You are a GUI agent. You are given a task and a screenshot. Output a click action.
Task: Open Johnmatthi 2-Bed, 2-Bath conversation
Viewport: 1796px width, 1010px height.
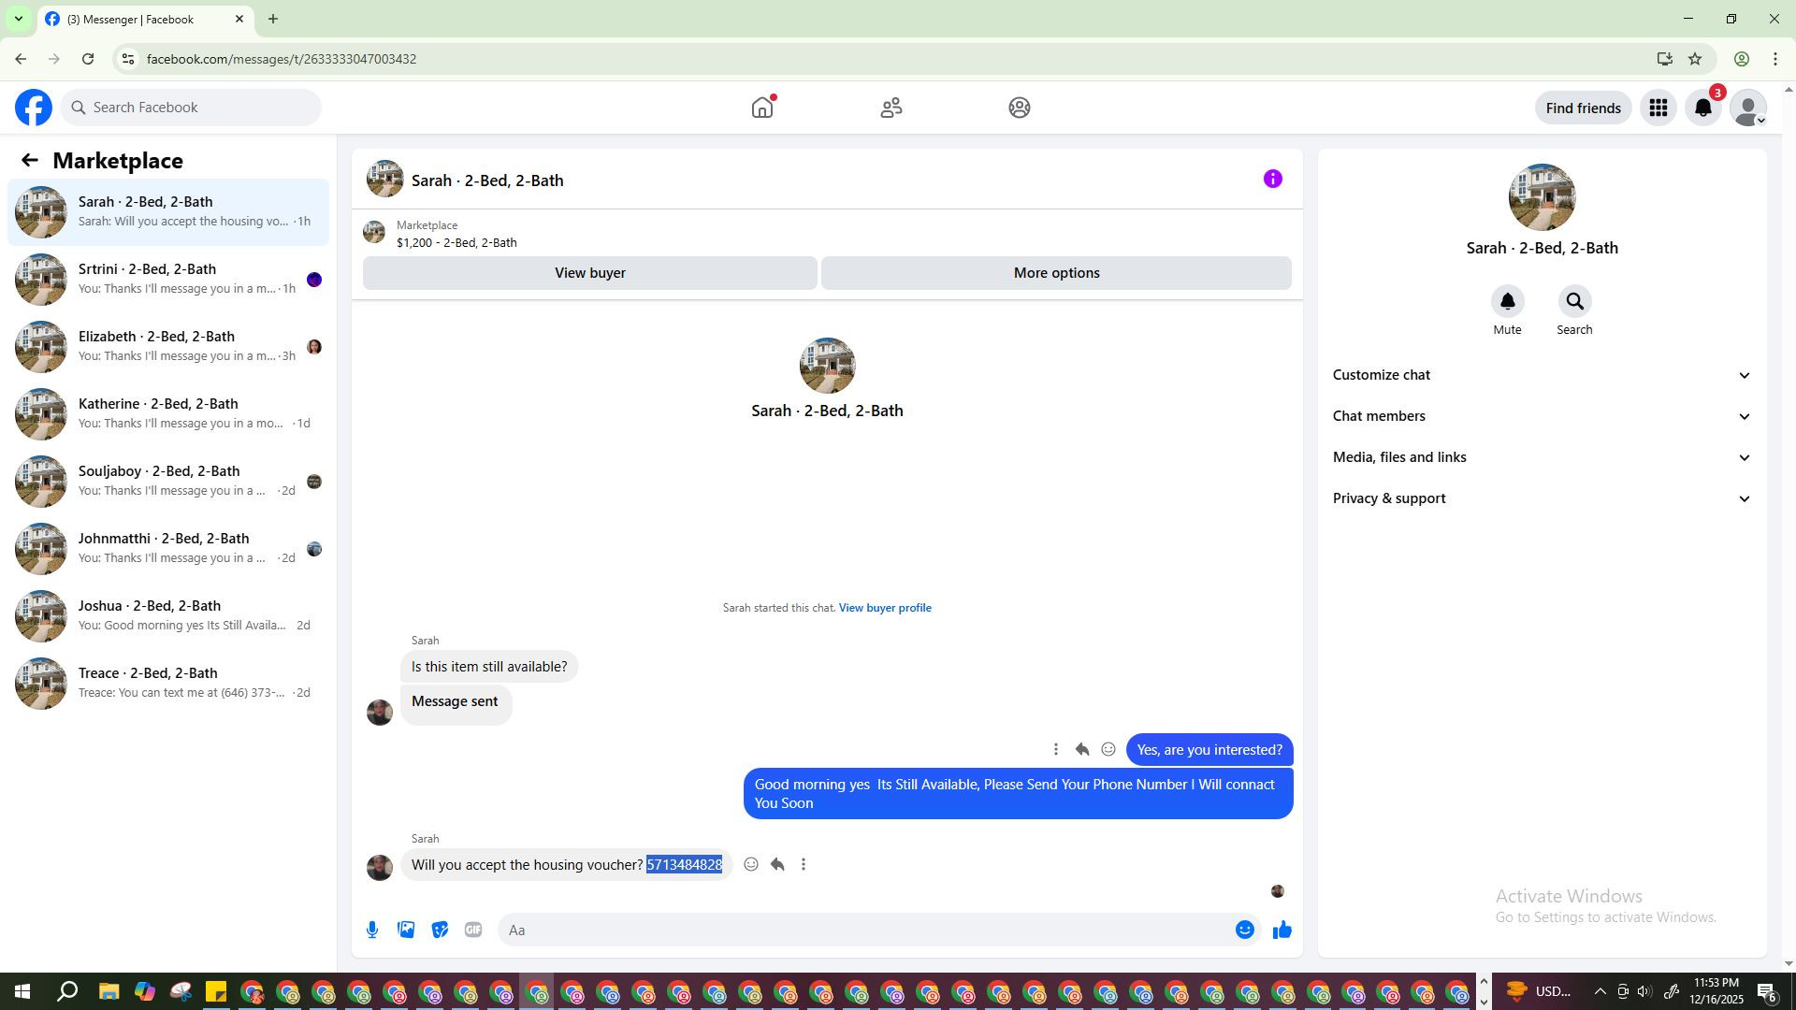(168, 549)
